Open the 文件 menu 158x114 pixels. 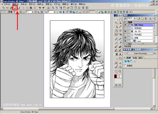pyautogui.click(x=7, y=4)
